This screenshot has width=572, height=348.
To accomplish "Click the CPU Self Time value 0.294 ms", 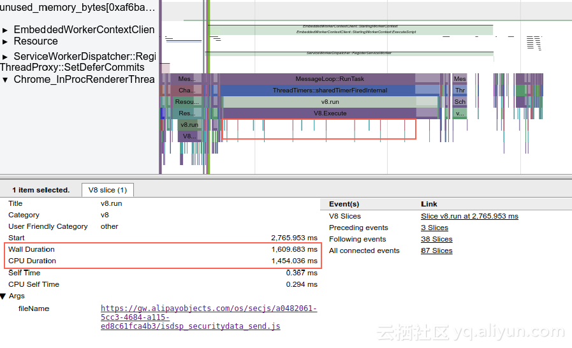I will pos(302,284).
